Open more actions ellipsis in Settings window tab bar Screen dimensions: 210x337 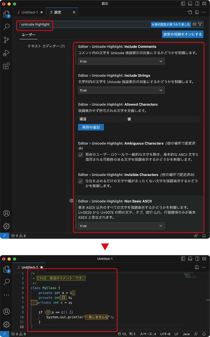[x=204, y=12]
